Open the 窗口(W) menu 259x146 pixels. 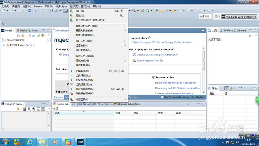click(x=85, y=6)
